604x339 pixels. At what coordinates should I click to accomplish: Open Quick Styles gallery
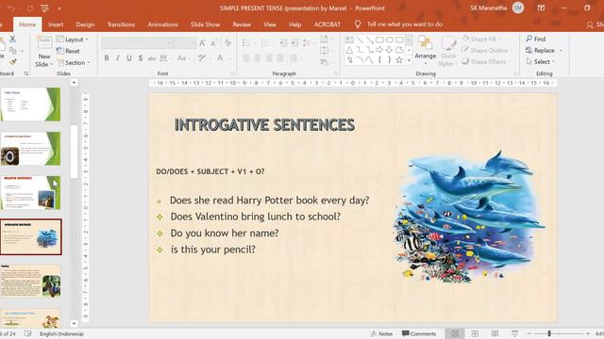(x=448, y=51)
